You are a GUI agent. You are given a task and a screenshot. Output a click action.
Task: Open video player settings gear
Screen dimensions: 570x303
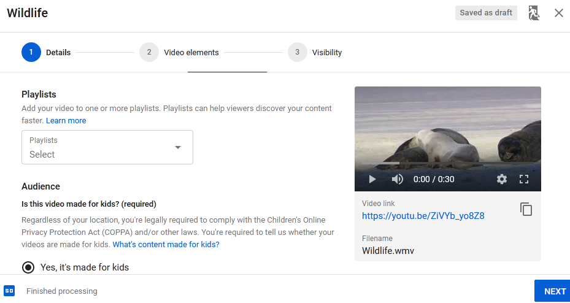502,179
